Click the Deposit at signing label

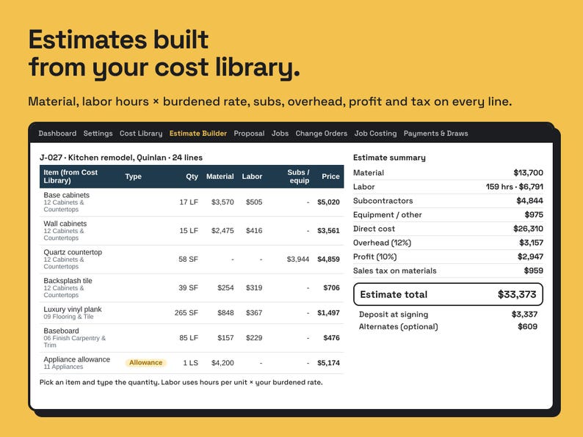pos(394,315)
